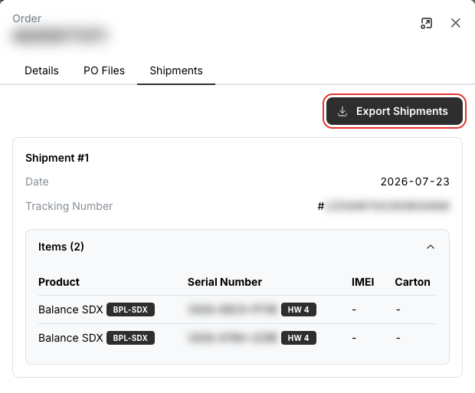This screenshot has width=475, height=393.
Task: Click the IMEI column header
Action: (x=362, y=282)
